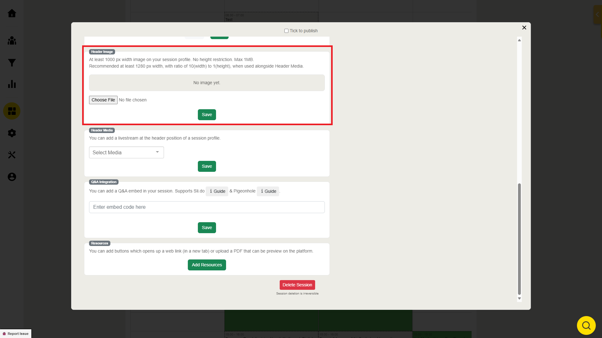
Task: Open the settings gear icon in sidebar
Action: 12,133
